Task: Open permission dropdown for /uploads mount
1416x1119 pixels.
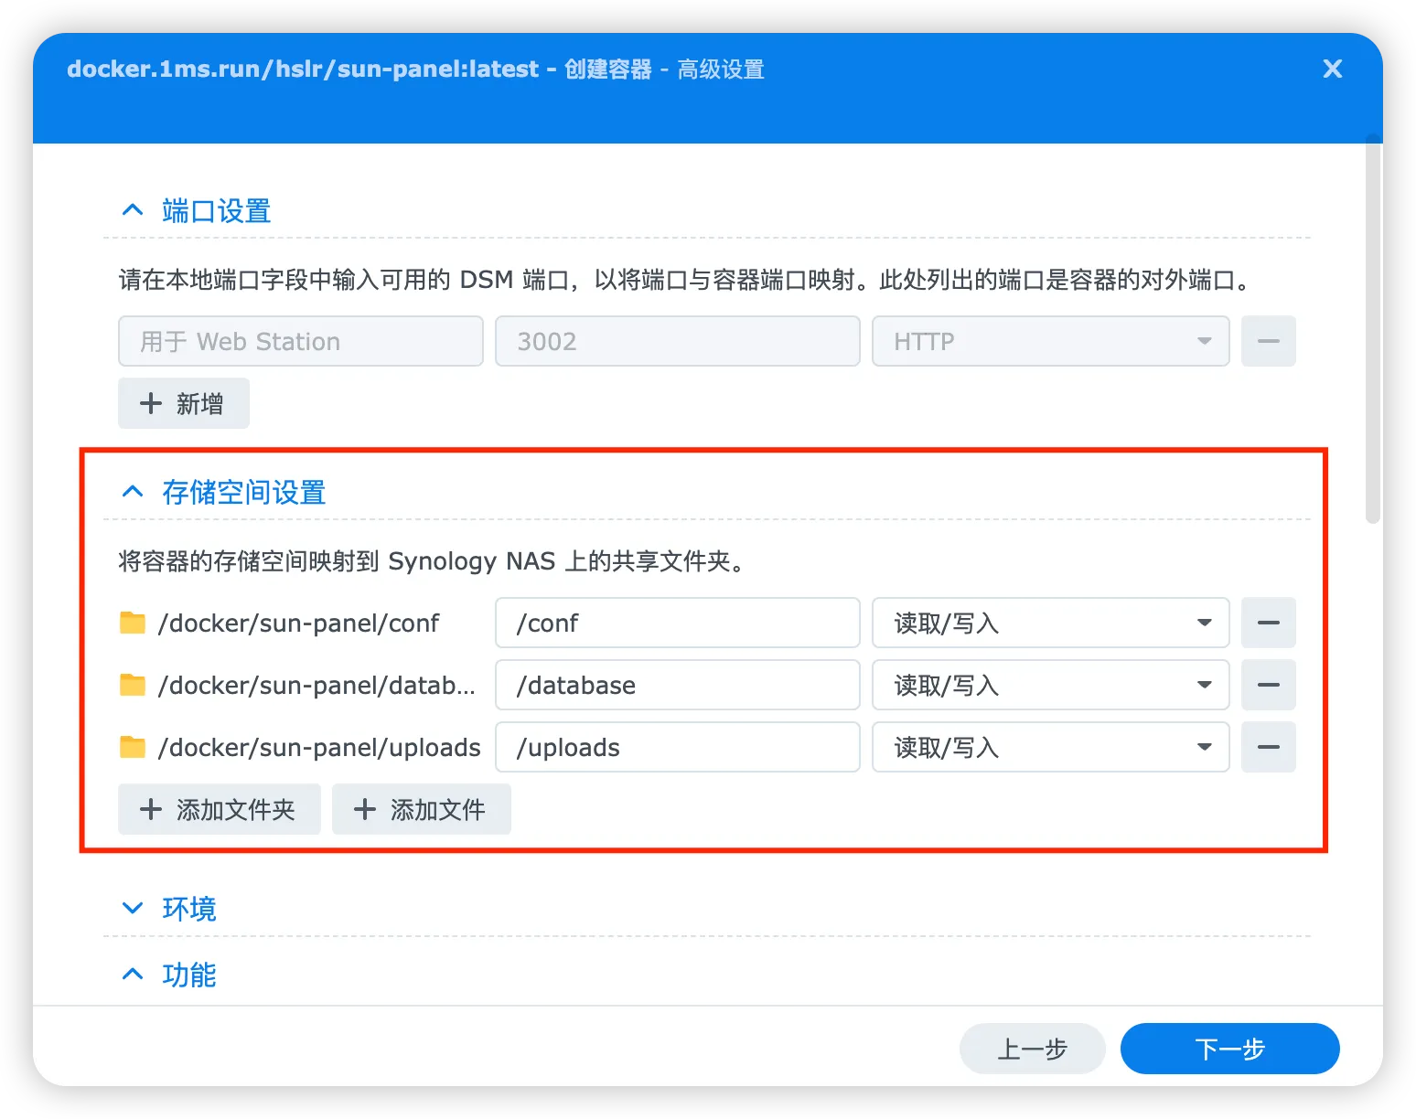Action: (1050, 747)
